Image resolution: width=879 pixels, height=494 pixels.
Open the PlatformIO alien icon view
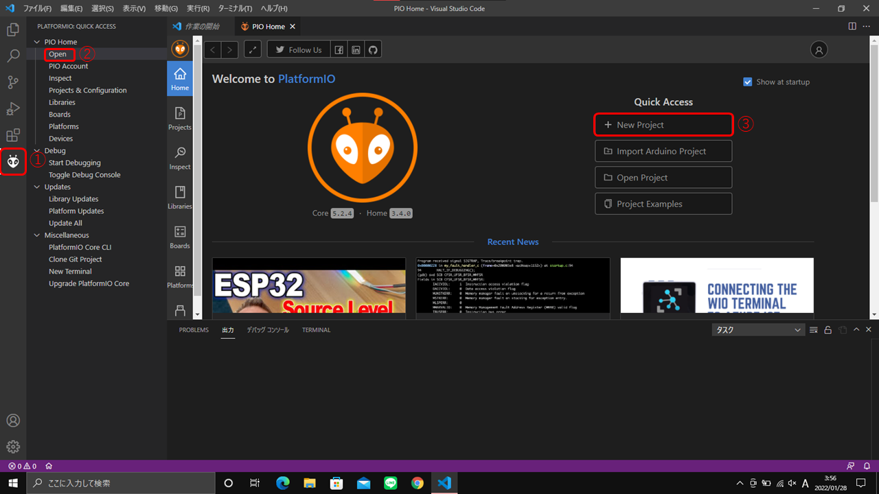click(13, 162)
